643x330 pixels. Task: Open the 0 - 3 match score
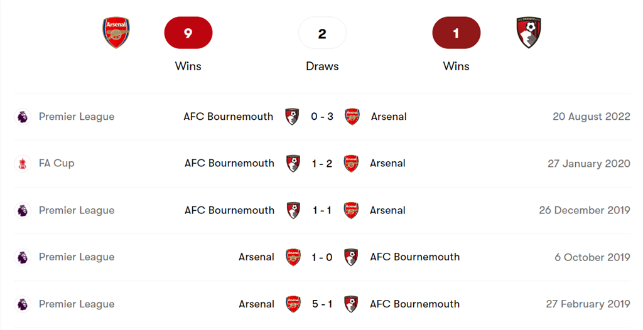tap(322, 117)
